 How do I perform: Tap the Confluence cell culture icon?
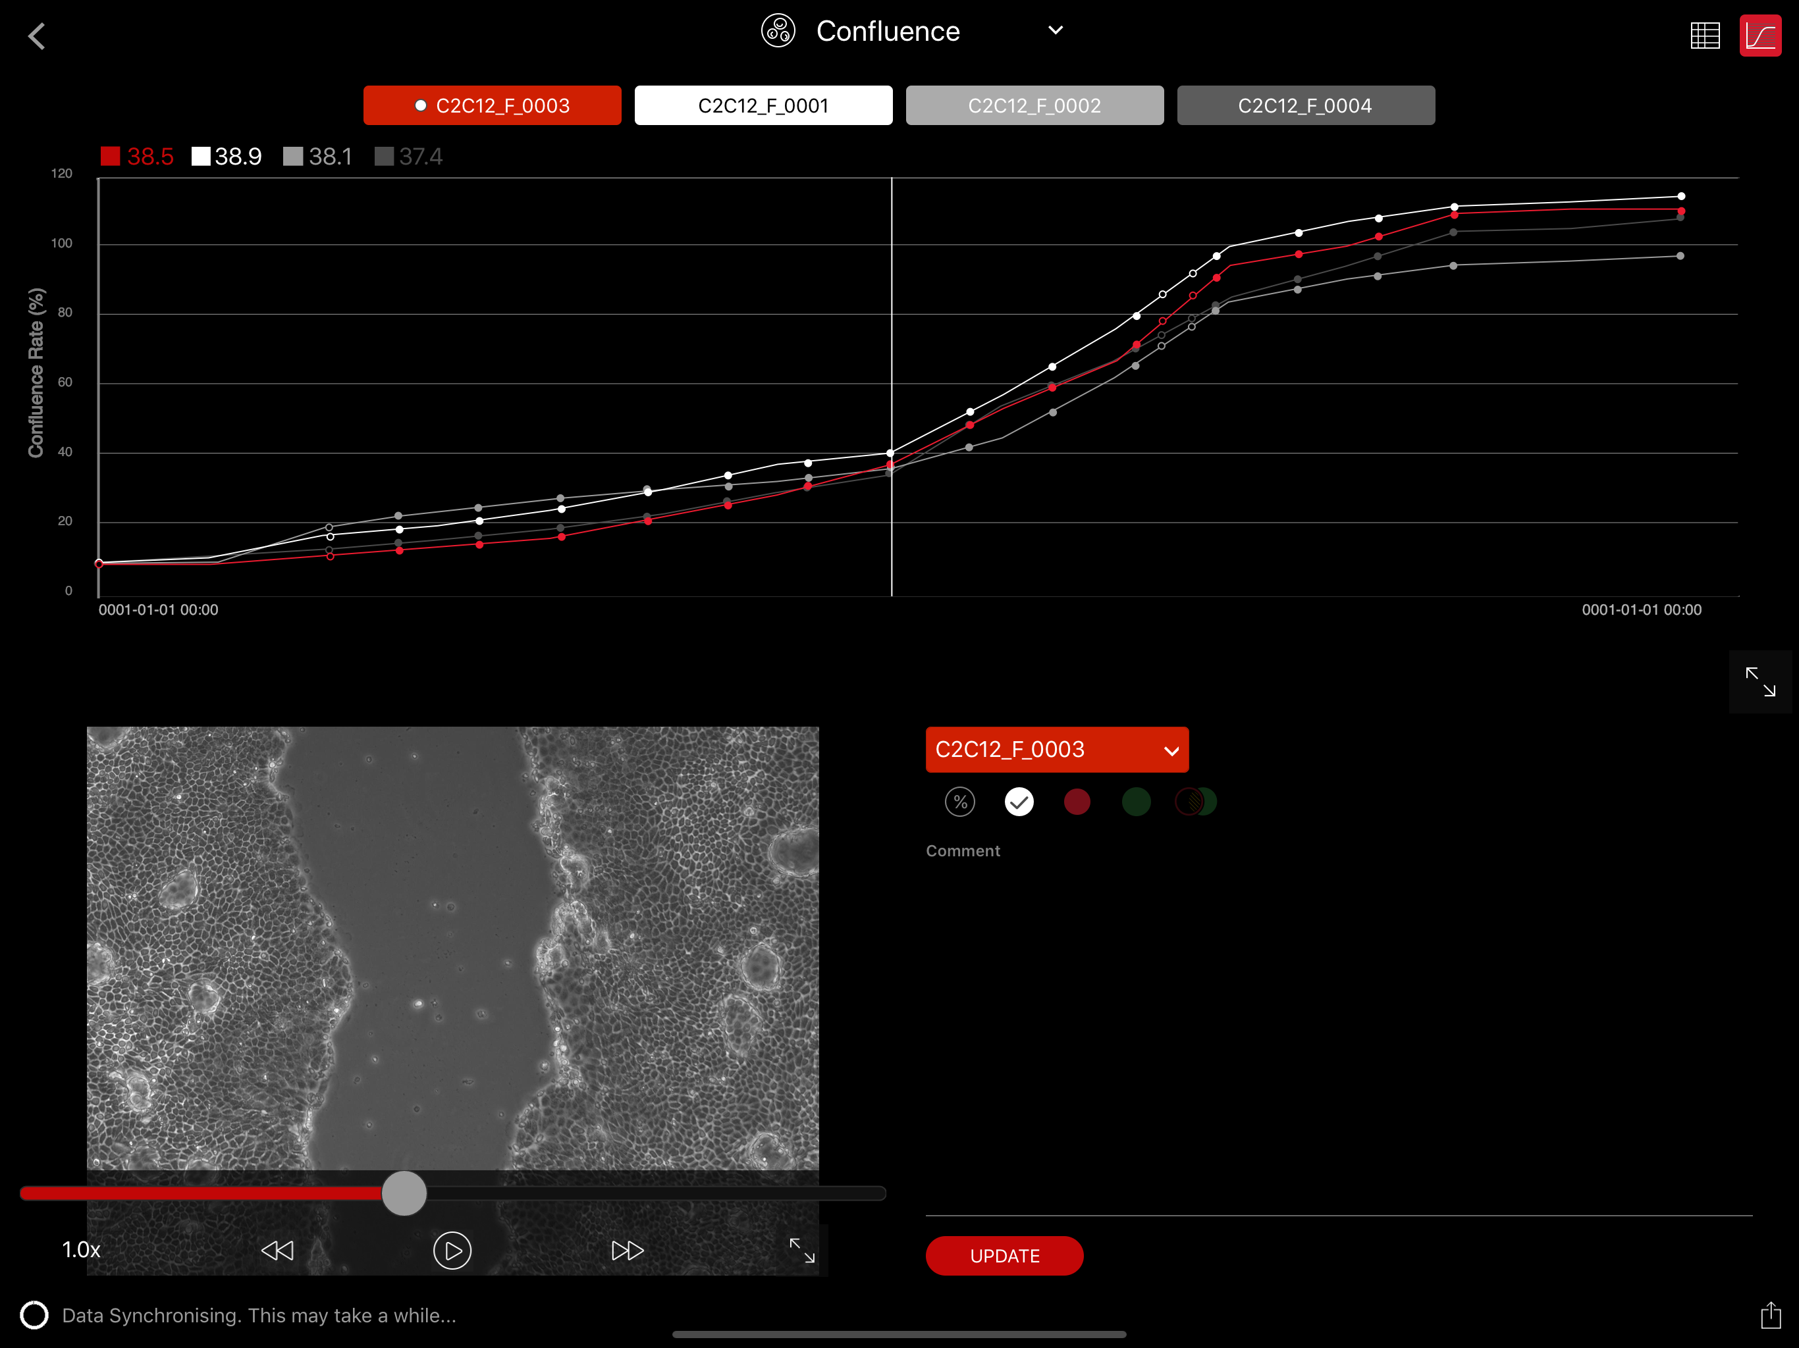(778, 31)
